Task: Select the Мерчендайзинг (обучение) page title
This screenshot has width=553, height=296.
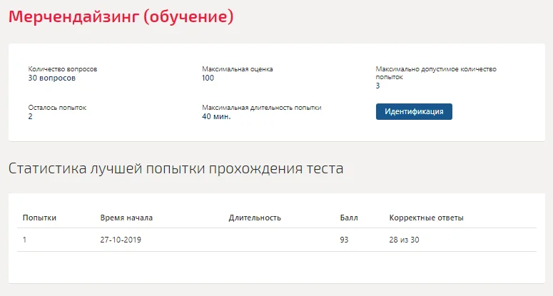Action: tap(121, 17)
